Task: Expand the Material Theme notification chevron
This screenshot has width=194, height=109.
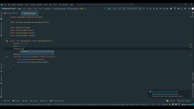Action: 189,96
